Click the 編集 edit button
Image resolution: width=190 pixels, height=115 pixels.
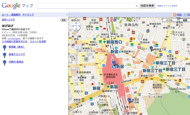coord(64,20)
